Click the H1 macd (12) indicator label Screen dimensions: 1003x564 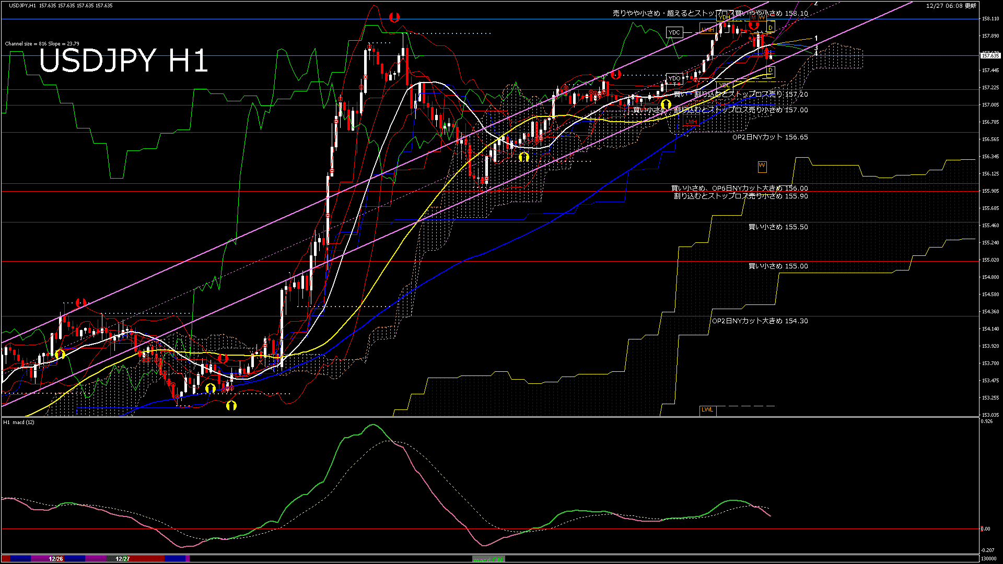[19, 422]
